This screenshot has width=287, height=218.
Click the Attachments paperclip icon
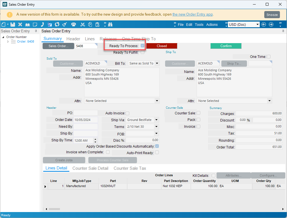point(50,25)
